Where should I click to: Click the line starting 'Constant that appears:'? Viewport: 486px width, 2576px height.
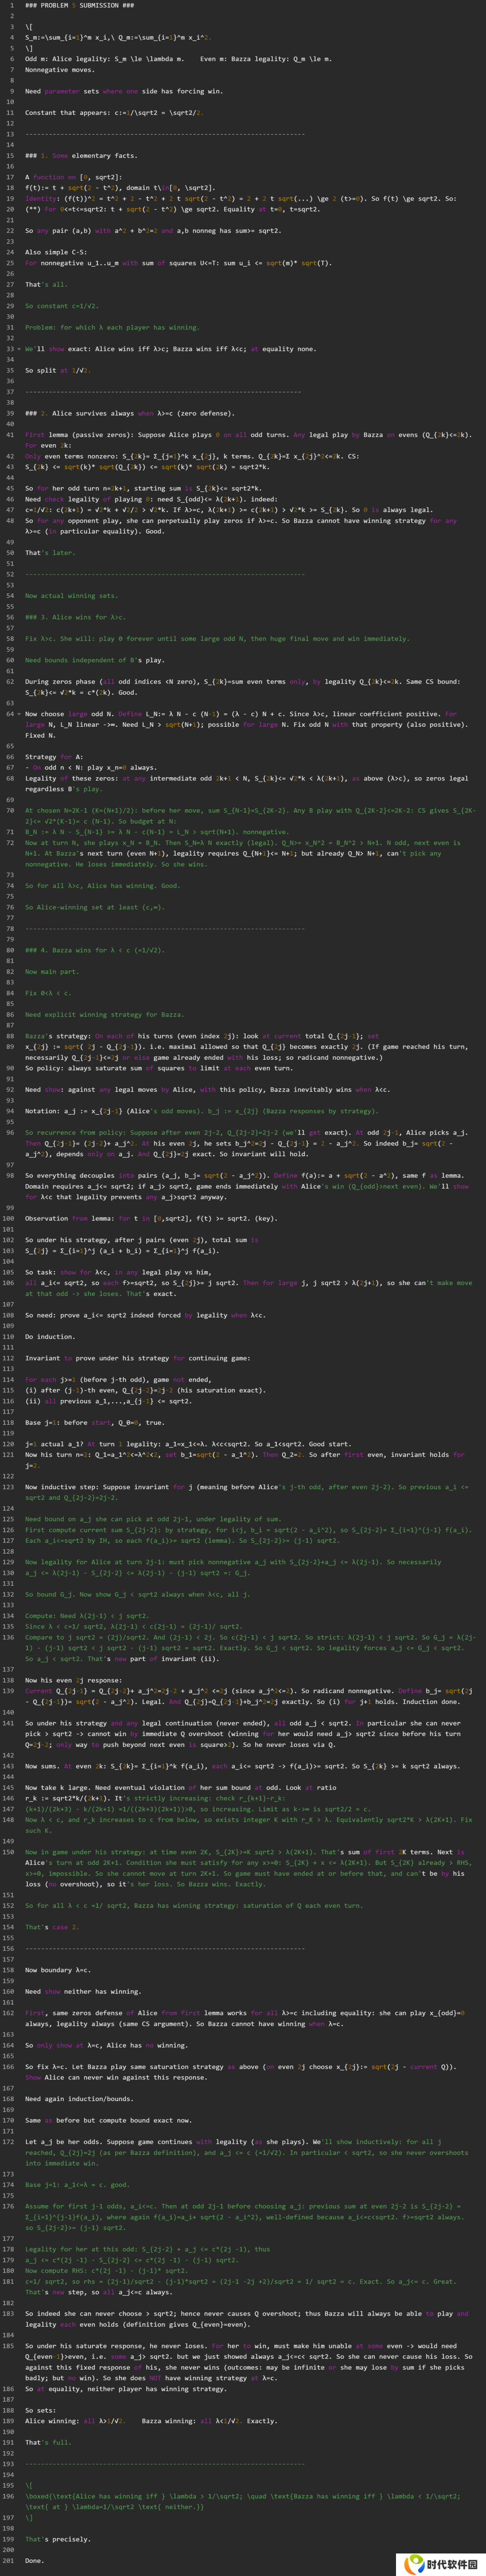tap(115, 113)
